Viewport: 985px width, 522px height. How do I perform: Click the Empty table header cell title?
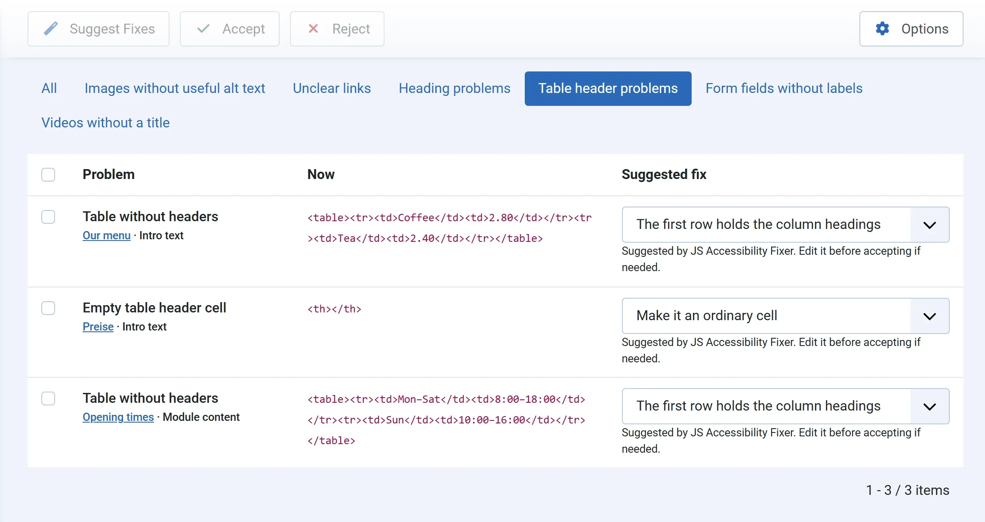[x=154, y=308]
